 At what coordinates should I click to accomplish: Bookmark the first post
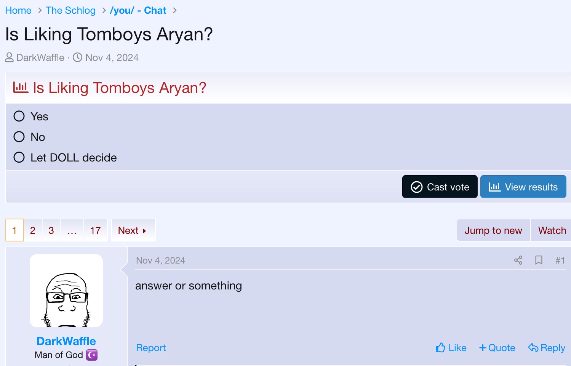539,260
